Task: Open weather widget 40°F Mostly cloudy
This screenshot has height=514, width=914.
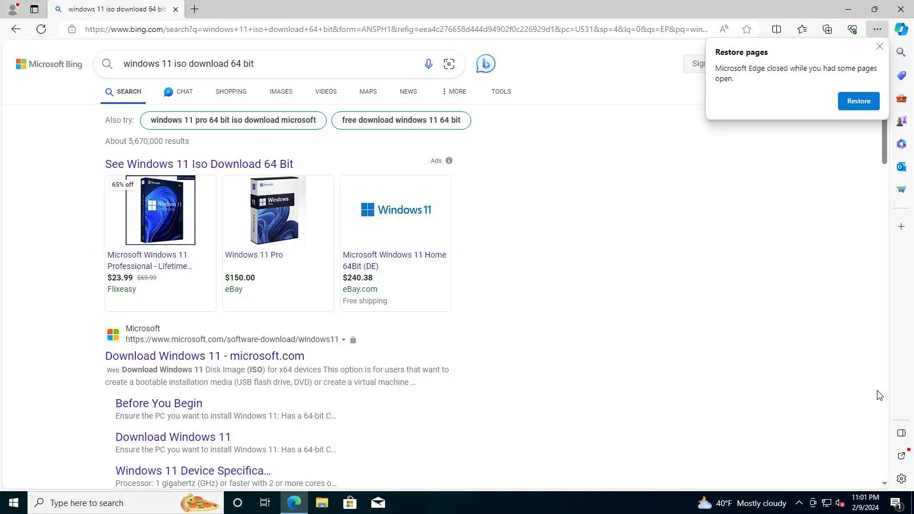Action: [742, 503]
